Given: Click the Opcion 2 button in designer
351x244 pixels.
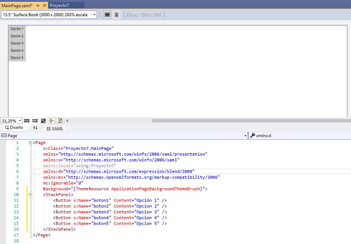Looking at the screenshot, I should [x=17, y=36].
